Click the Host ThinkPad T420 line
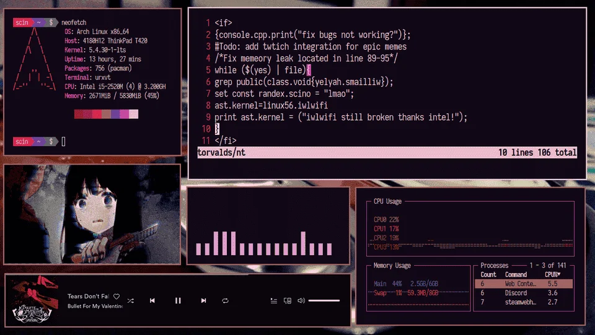 pos(106,40)
